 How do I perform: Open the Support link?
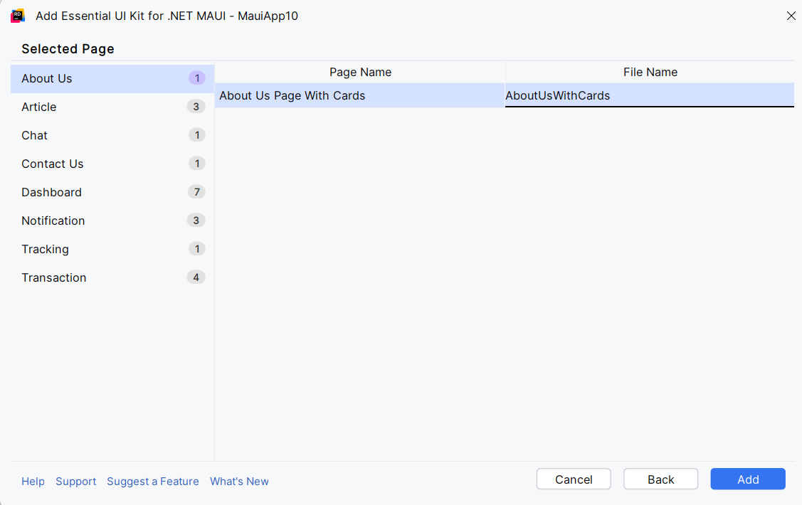pos(75,482)
